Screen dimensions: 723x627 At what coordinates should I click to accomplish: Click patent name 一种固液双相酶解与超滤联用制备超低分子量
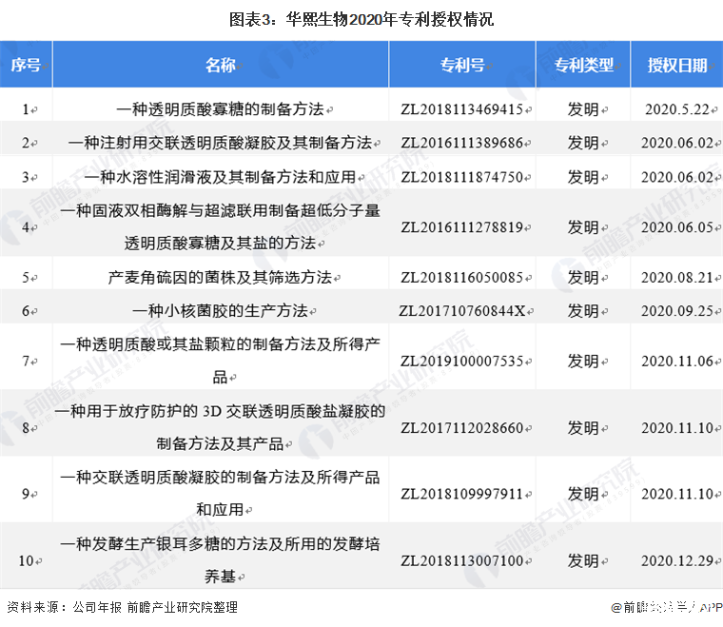click(x=221, y=210)
